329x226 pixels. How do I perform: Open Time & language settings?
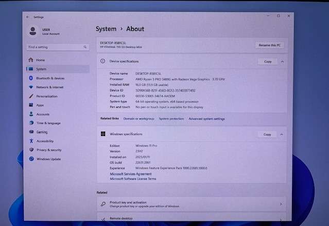pos(48,123)
